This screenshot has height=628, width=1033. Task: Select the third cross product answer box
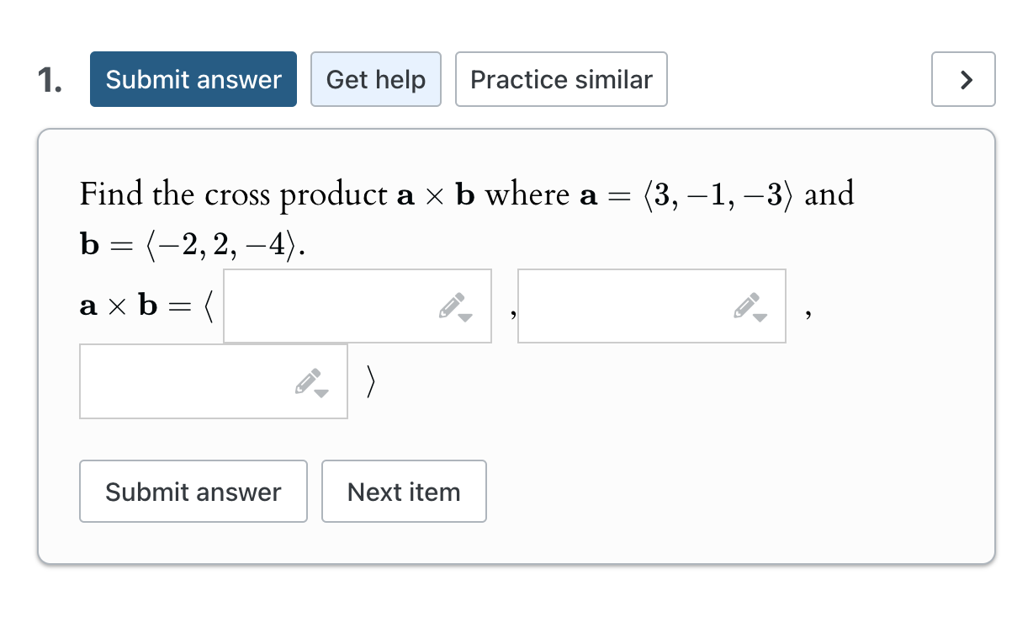point(185,382)
